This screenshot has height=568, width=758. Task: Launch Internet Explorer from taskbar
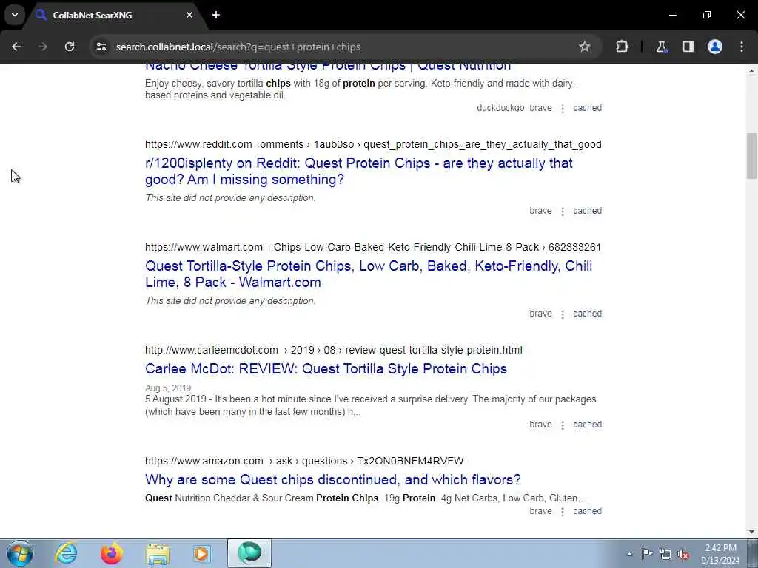[x=66, y=553]
